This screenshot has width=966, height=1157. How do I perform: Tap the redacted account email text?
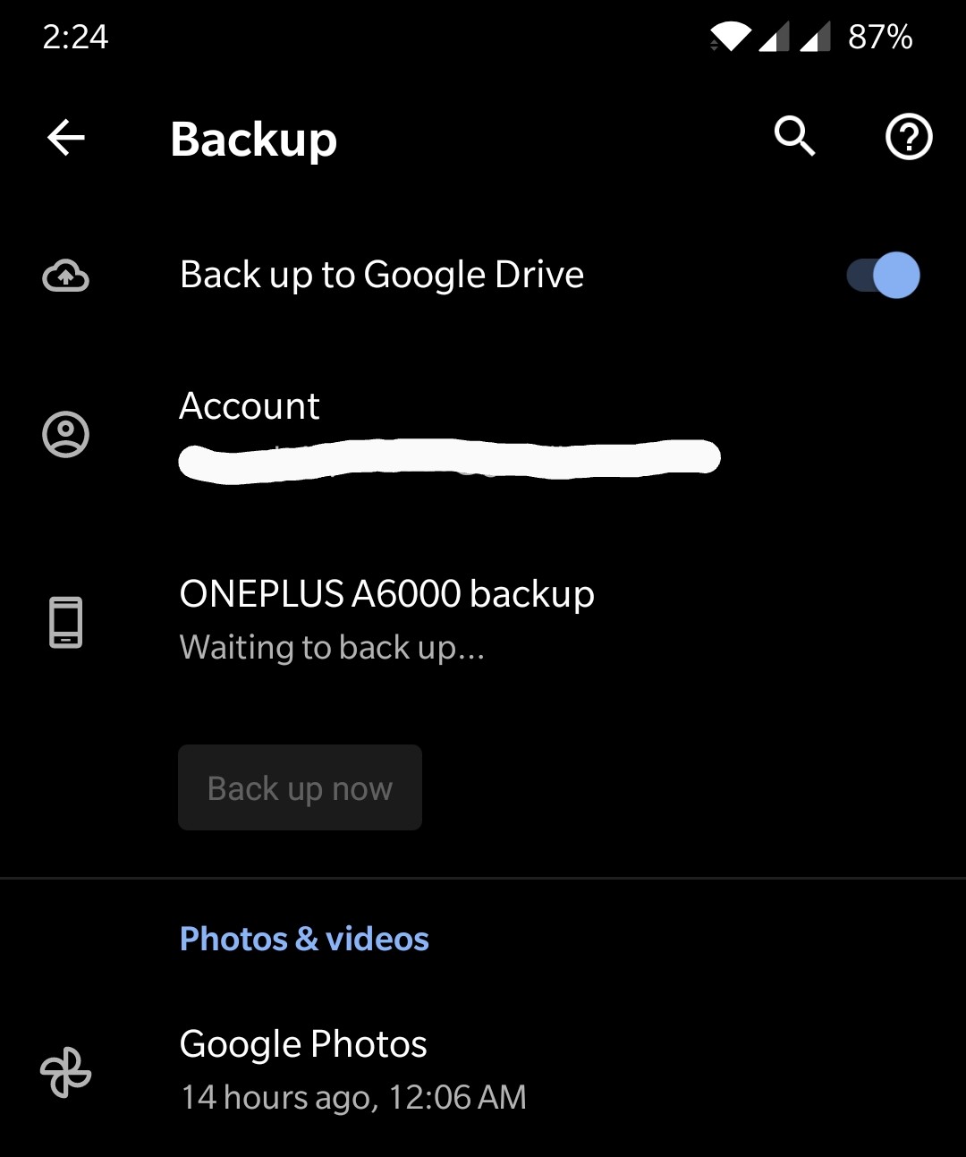coord(449,460)
